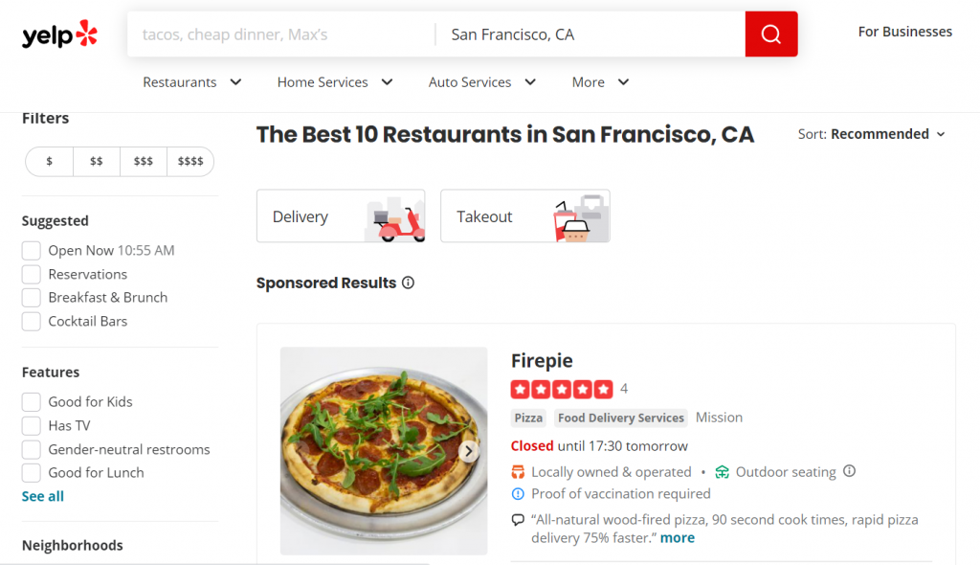
Task: Click the info icon beside Sponsored Results
Action: [409, 282]
